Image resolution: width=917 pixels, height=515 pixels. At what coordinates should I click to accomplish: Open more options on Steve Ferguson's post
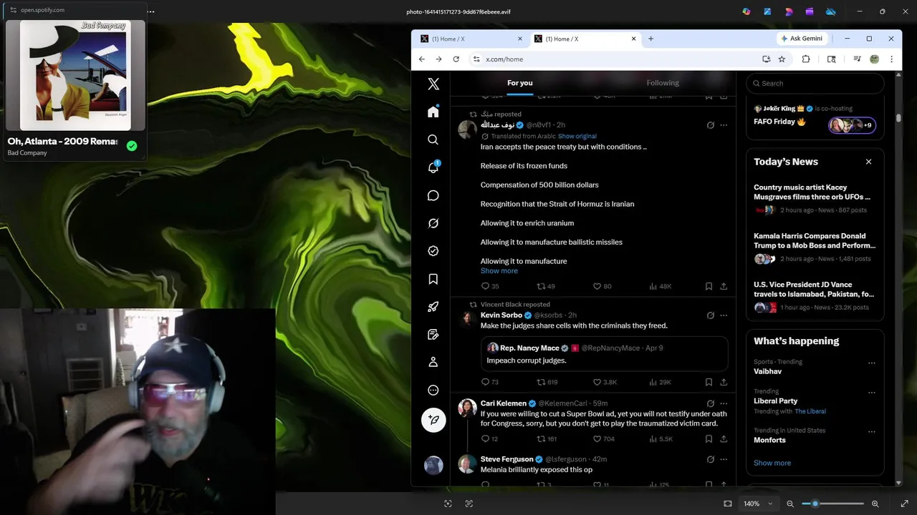point(724,459)
